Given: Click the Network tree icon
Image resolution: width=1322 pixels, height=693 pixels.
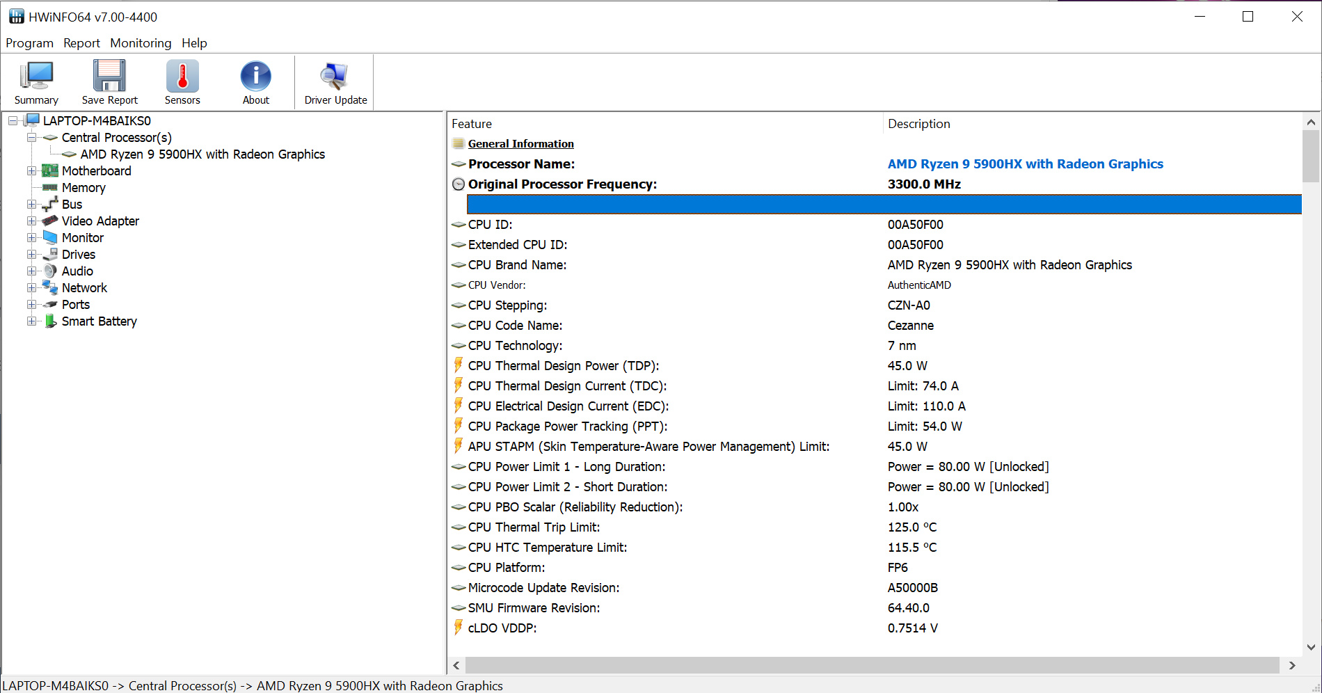Looking at the screenshot, I should pyautogui.click(x=50, y=287).
